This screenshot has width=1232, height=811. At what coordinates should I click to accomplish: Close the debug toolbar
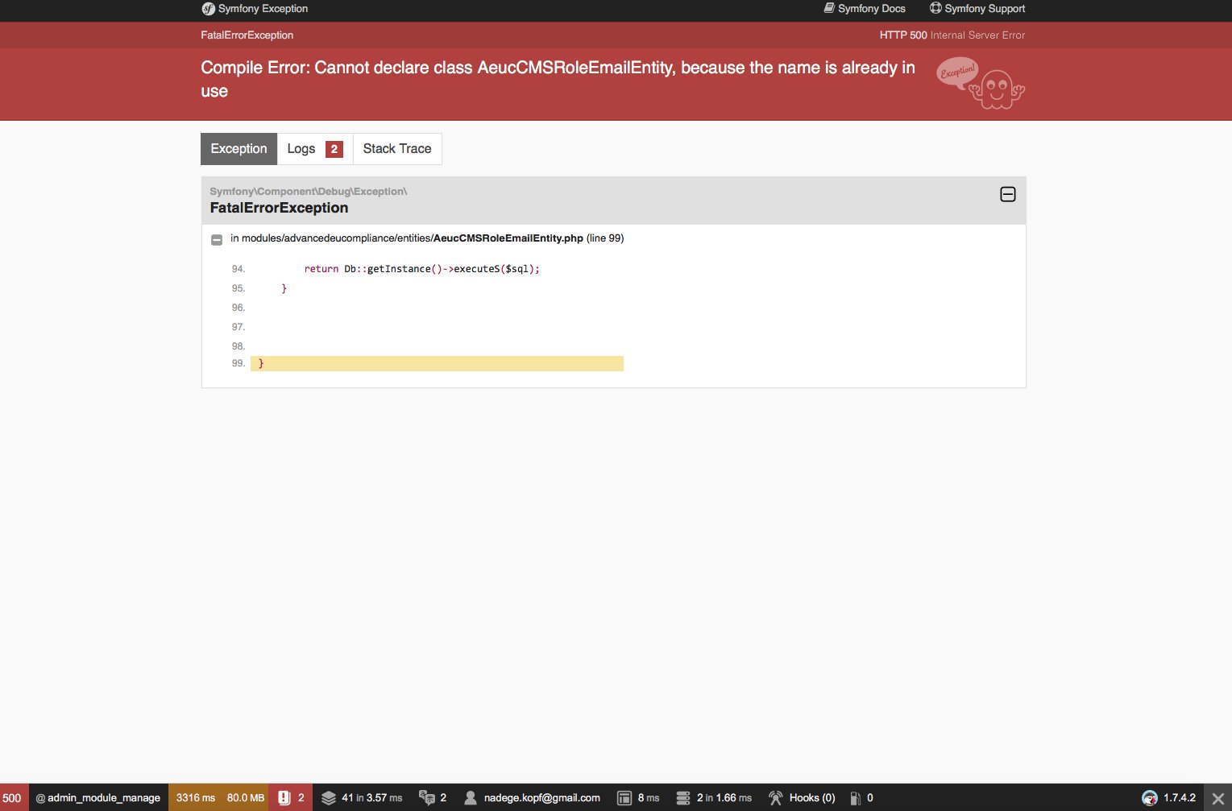[x=1218, y=798]
